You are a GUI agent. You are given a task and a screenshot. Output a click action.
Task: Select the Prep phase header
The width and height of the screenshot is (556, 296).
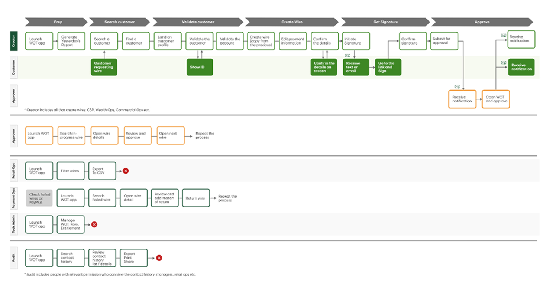pyautogui.click(x=56, y=22)
